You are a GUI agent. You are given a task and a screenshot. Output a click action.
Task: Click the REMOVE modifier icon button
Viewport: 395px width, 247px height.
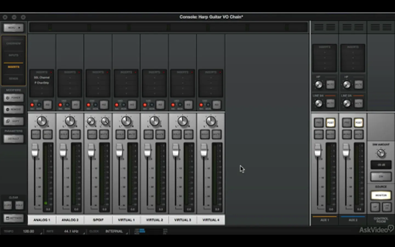[13, 110]
